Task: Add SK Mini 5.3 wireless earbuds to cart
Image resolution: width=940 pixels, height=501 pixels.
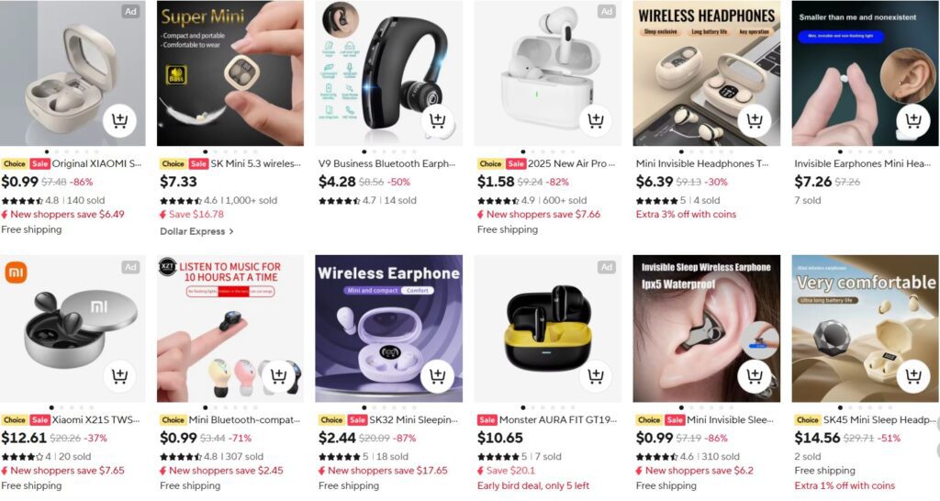Action: click(x=278, y=120)
